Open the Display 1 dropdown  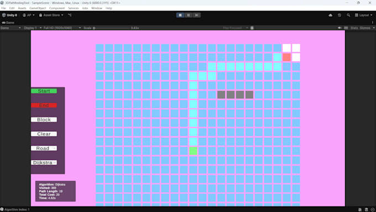[x=33, y=28]
